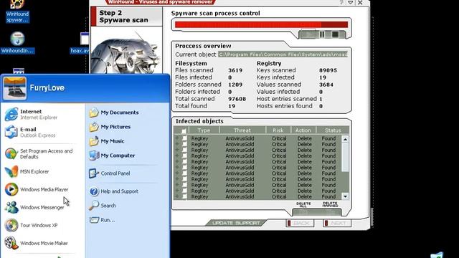The width and height of the screenshot is (459, 258).
Task: Start MSN Explorer from Start menu
Action: (27, 172)
